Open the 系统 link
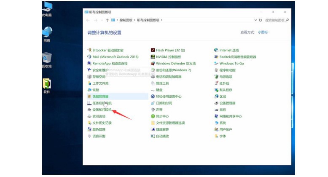This screenshot has width=328, height=177. [223, 123]
